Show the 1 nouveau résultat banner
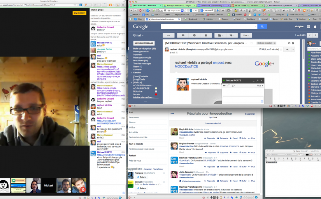The width and height of the screenshot is (321, 199). (x=213, y=123)
